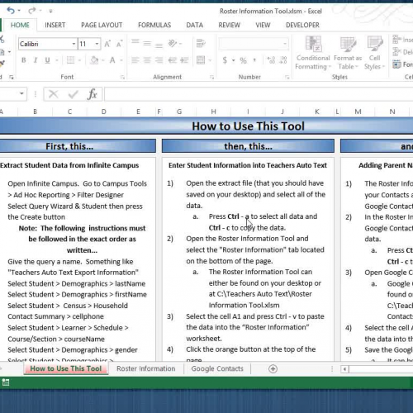This screenshot has height=413, width=413.
Task: Open the font size dropdown
Action: coord(97,44)
